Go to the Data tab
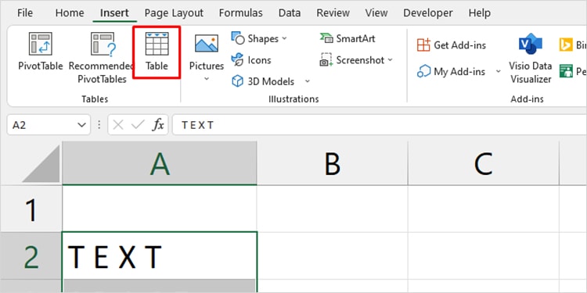Image resolution: width=587 pixels, height=293 pixels. 290,13
